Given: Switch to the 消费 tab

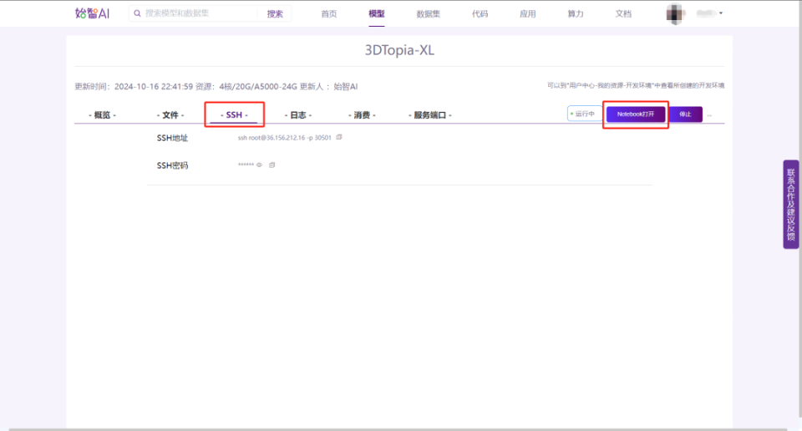Looking at the screenshot, I should click(x=362, y=115).
